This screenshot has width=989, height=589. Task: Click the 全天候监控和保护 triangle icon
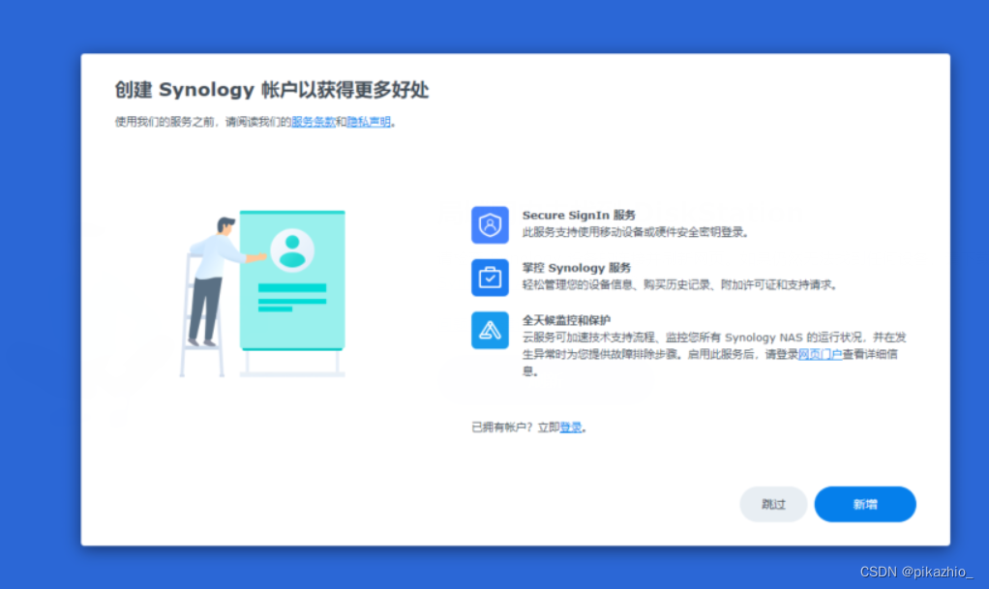coord(490,330)
